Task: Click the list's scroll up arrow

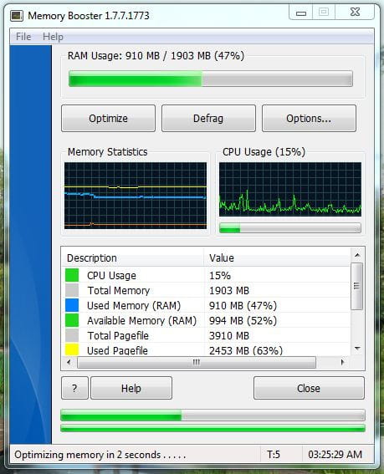Action: [x=357, y=256]
